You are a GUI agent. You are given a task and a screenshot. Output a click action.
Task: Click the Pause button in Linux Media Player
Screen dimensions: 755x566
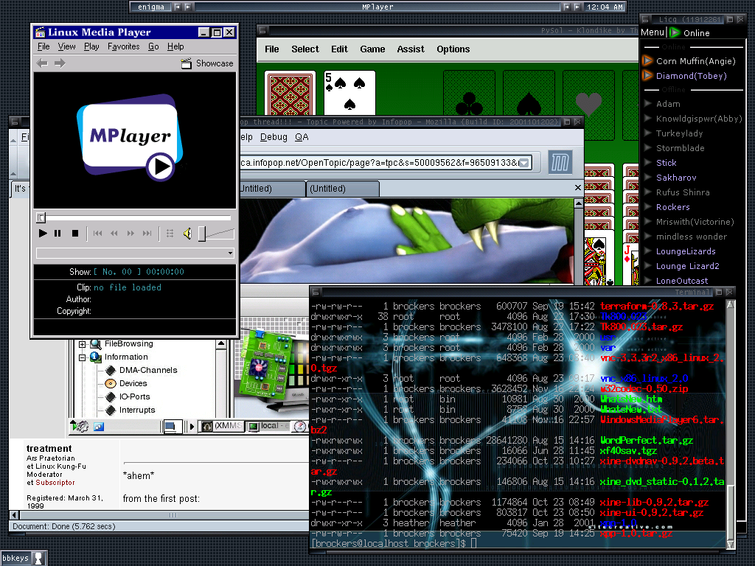coord(58,234)
